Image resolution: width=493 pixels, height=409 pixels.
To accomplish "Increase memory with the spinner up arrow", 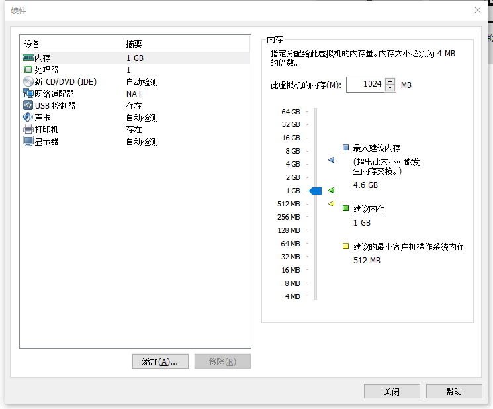I will [x=390, y=81].
